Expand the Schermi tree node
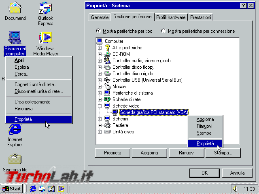The height and width of the screenshot is (194, 259). point(100,119)
